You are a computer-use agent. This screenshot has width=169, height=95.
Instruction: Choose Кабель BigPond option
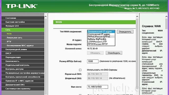[101, 39]
